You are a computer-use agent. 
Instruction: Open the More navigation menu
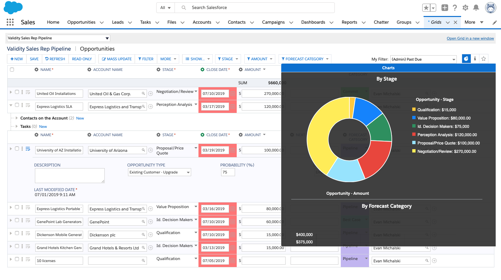[x=474, y=22]
